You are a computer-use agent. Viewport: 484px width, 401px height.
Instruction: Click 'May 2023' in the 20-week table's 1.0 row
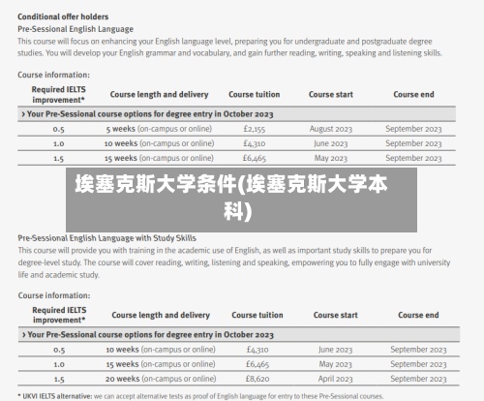point(336,364)
